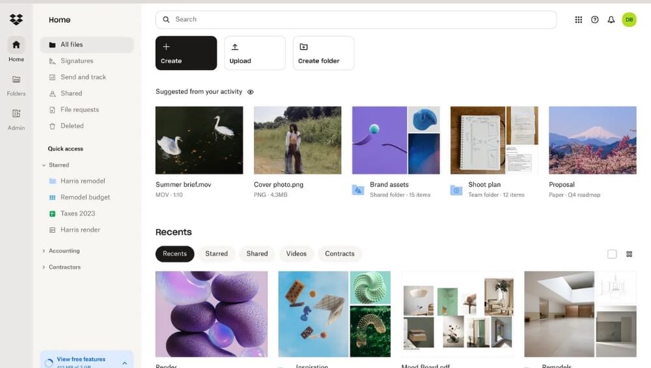Click the storage usage ring icon

tap(49, 363)
